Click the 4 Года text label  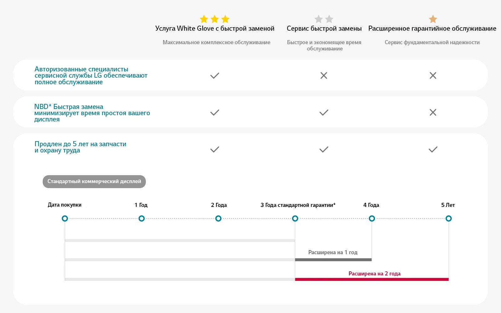pos(371,205)
